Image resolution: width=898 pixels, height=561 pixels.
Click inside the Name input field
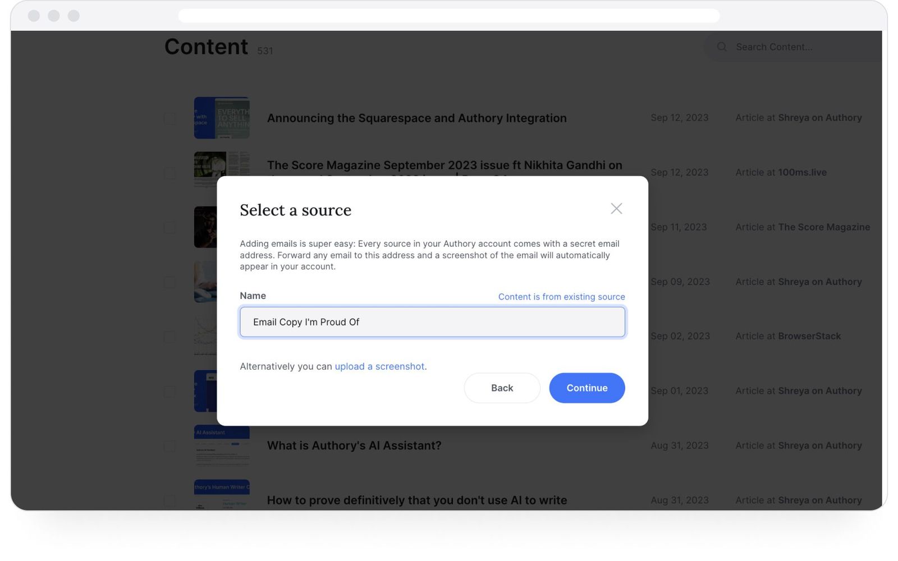point(432,322)
